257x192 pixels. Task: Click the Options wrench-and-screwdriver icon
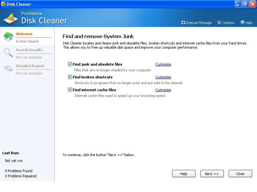tap(219, 23)
